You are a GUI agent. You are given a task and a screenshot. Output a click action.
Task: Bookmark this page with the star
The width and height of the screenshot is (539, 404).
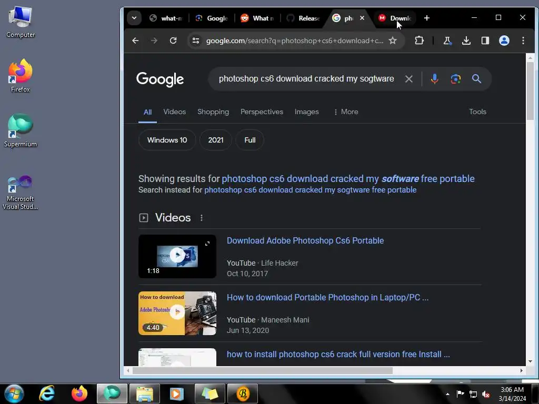click(393, 41)
